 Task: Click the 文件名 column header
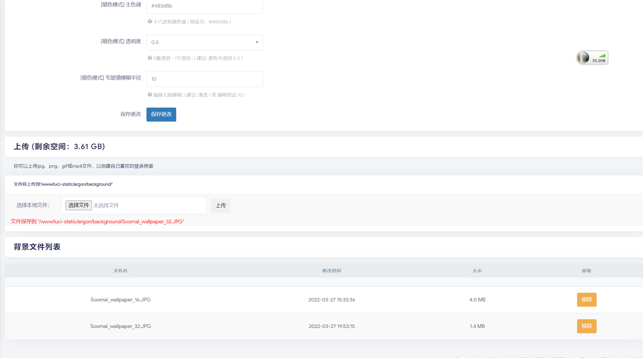tap(120, 271)
